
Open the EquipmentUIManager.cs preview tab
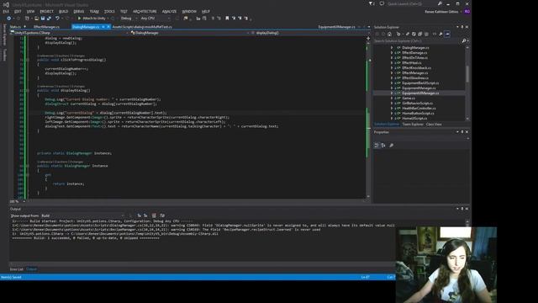click(x=336, y=27)
